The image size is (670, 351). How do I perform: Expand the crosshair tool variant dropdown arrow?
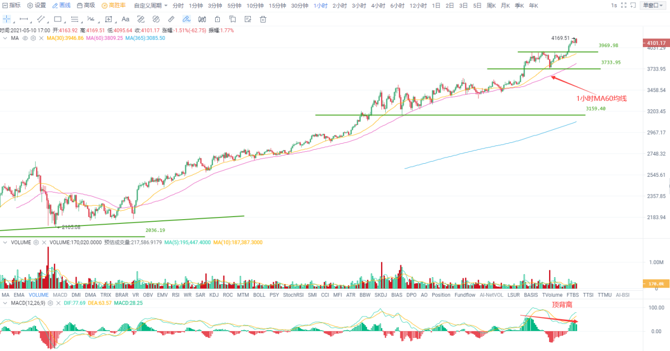(14, 22)
